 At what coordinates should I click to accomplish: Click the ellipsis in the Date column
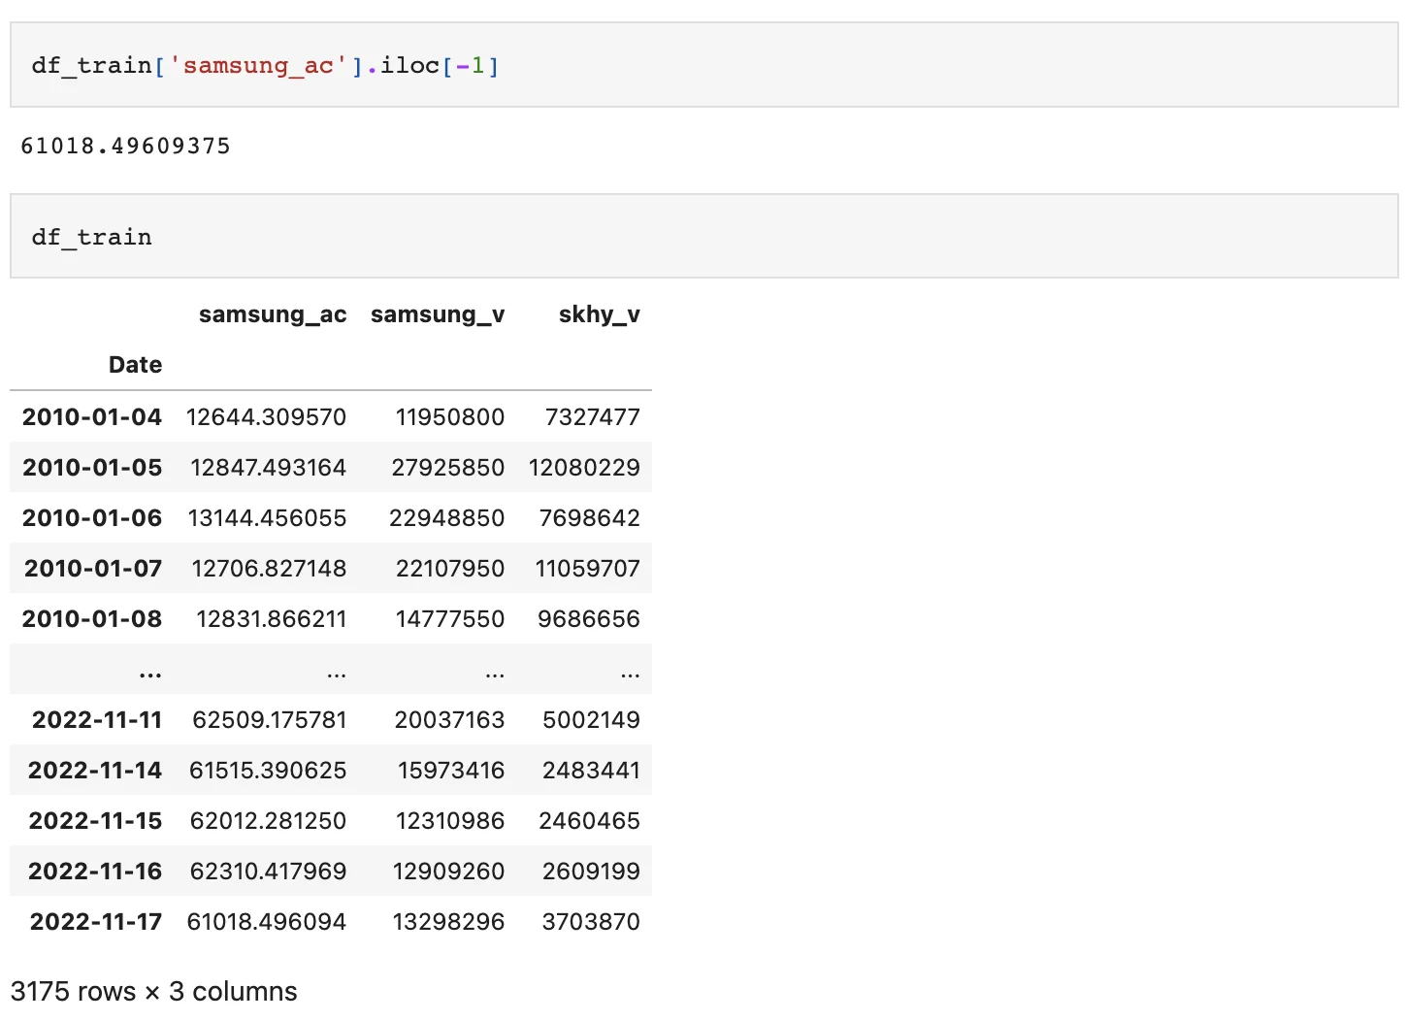pyautogui.click(x=150, y=672)
